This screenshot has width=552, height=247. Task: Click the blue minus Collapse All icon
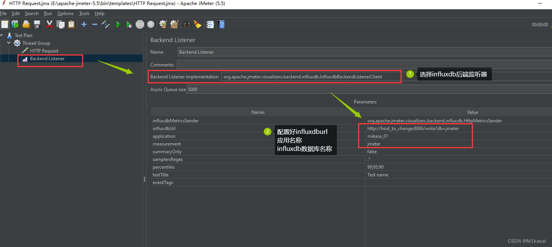[x=95, y=24]
